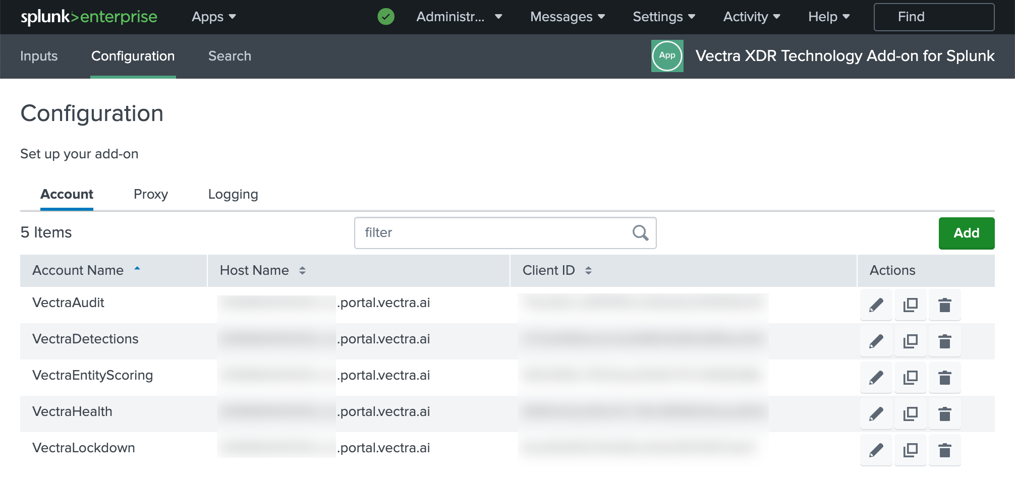
Task: Clone the VectraDetections account entry
Action: 910,341
